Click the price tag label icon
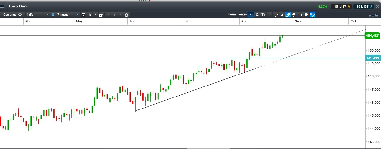This screenshot has width=381, height=149. point(300,15)
